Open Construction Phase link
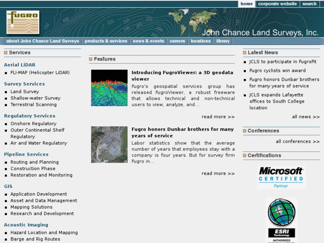Screen dimensions: 324x243 pos(33,169)
